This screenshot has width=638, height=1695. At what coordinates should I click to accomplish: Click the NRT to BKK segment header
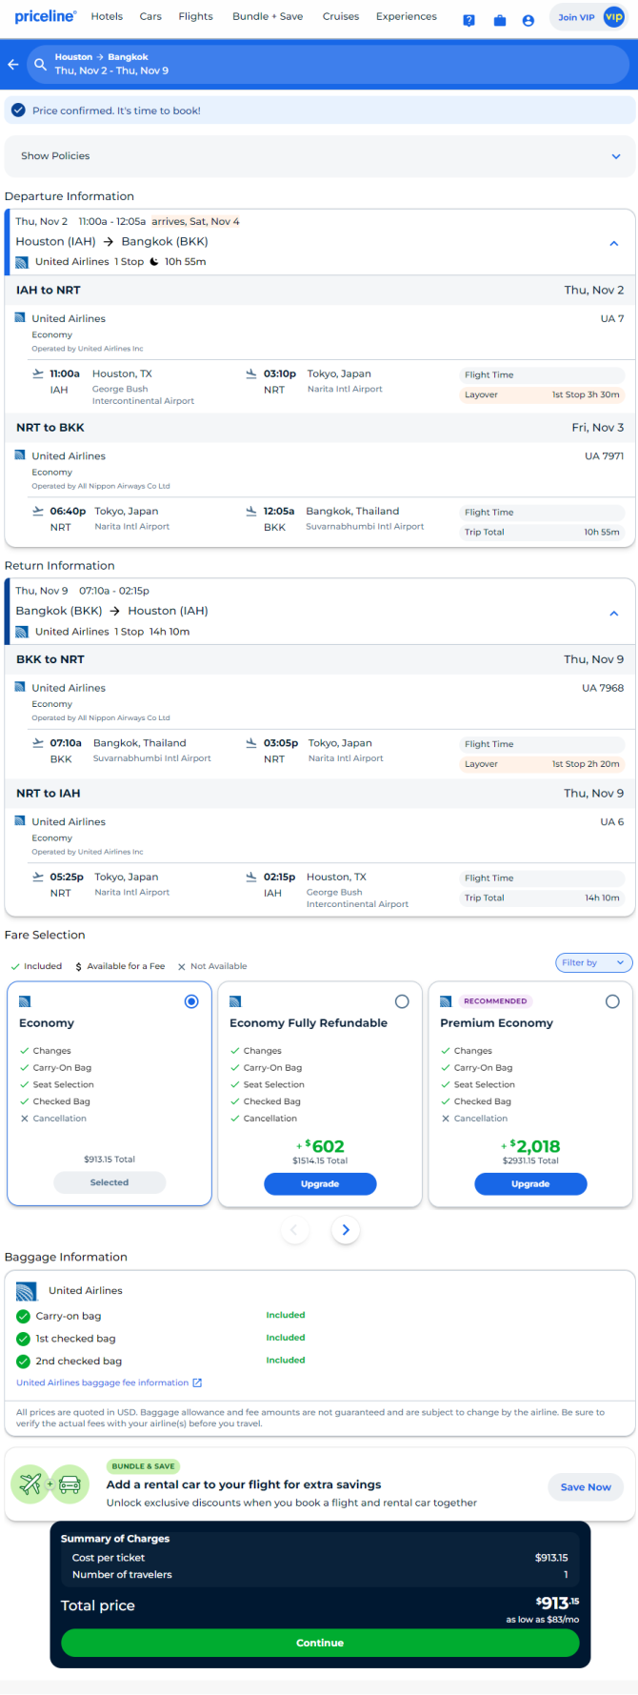tap(319, 428)
